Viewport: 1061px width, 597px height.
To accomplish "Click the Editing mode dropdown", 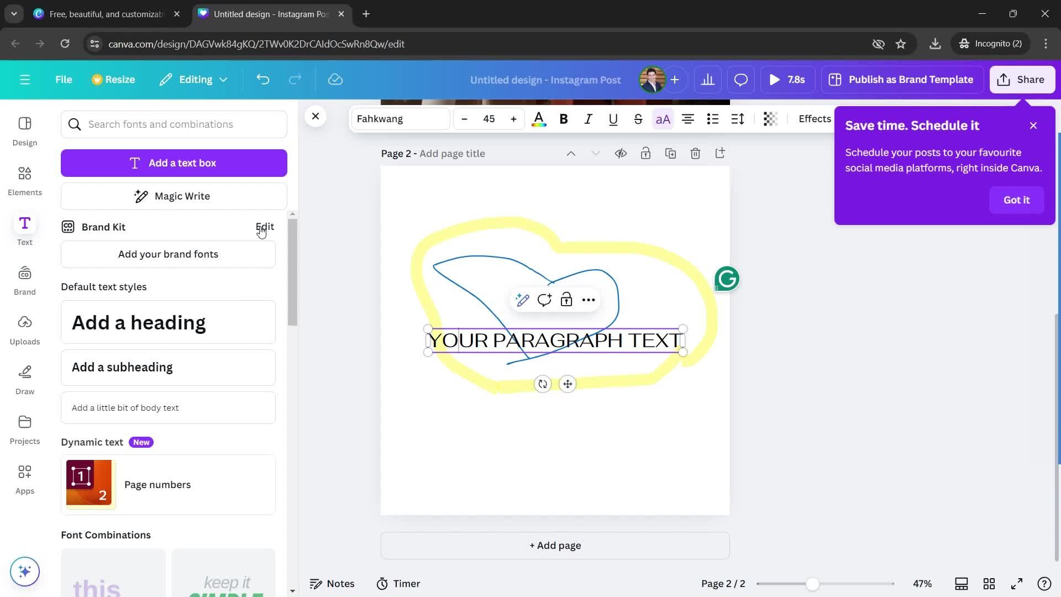I will coord(192,80).
